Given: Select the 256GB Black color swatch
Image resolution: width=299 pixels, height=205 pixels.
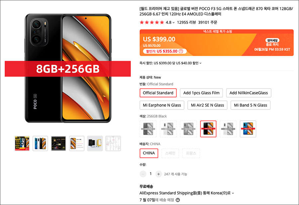Looking at the screenshot, I should 208,129.
